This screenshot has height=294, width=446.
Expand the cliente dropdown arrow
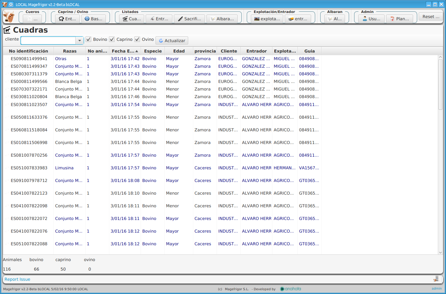pos(80,41)
